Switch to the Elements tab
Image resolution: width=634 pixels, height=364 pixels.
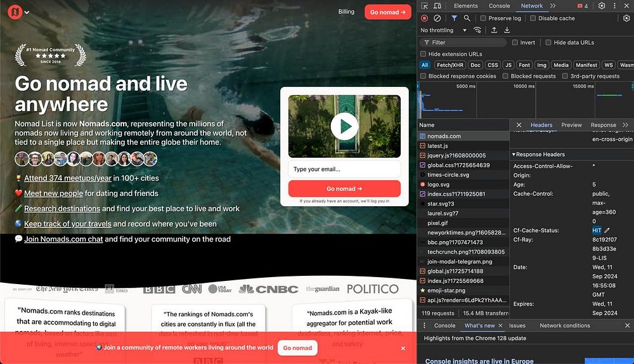tap(466, 6)
